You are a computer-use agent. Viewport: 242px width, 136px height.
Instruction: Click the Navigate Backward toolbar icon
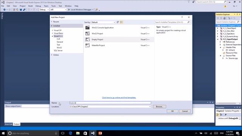pos(4,9)
